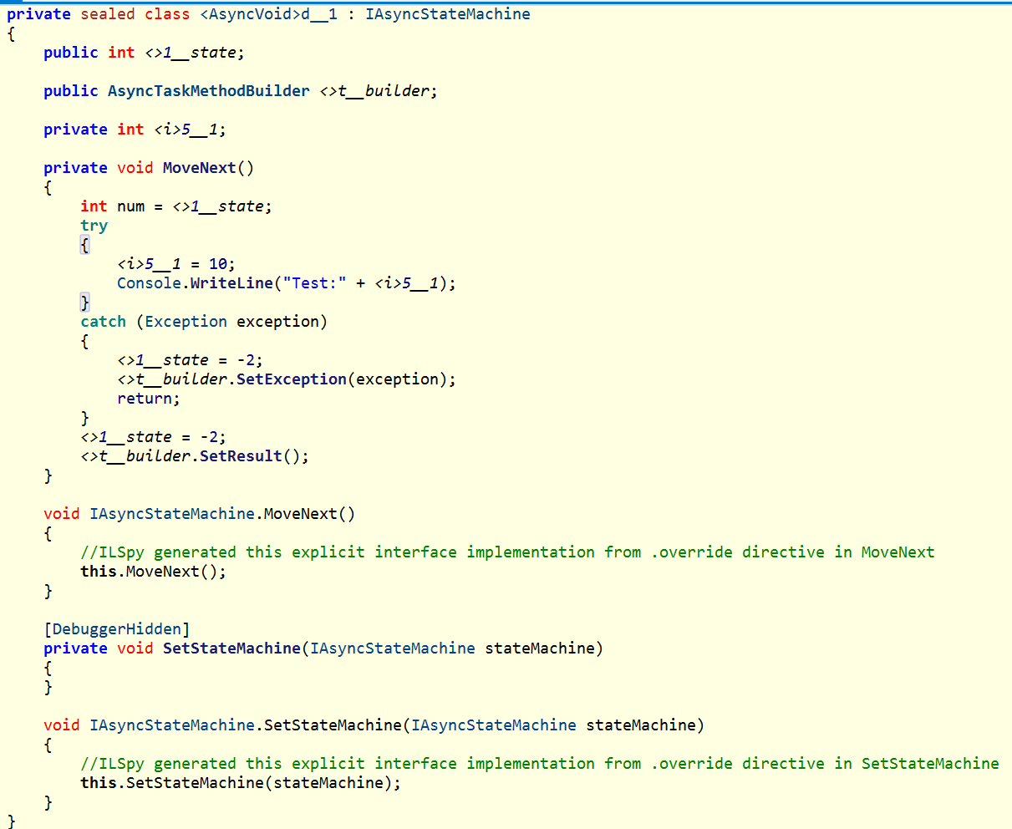The image size is (1012, 829).
Task: Click the this.MoveNext(); call
Action: [x=153, y=572]
